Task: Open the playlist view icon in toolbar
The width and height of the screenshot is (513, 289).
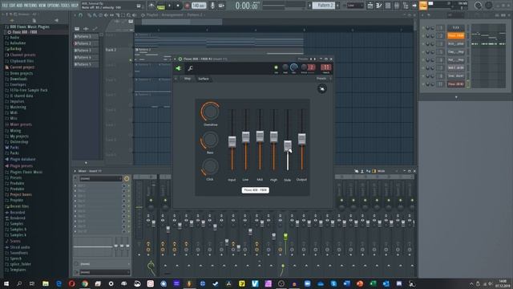Action: (370, 6)
